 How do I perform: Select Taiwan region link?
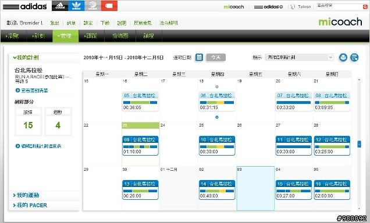click(304, 6)
